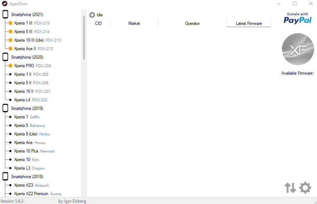Sort by the Operator column header
This screenshot has width=317, height=204.
(x=192, y=23)
